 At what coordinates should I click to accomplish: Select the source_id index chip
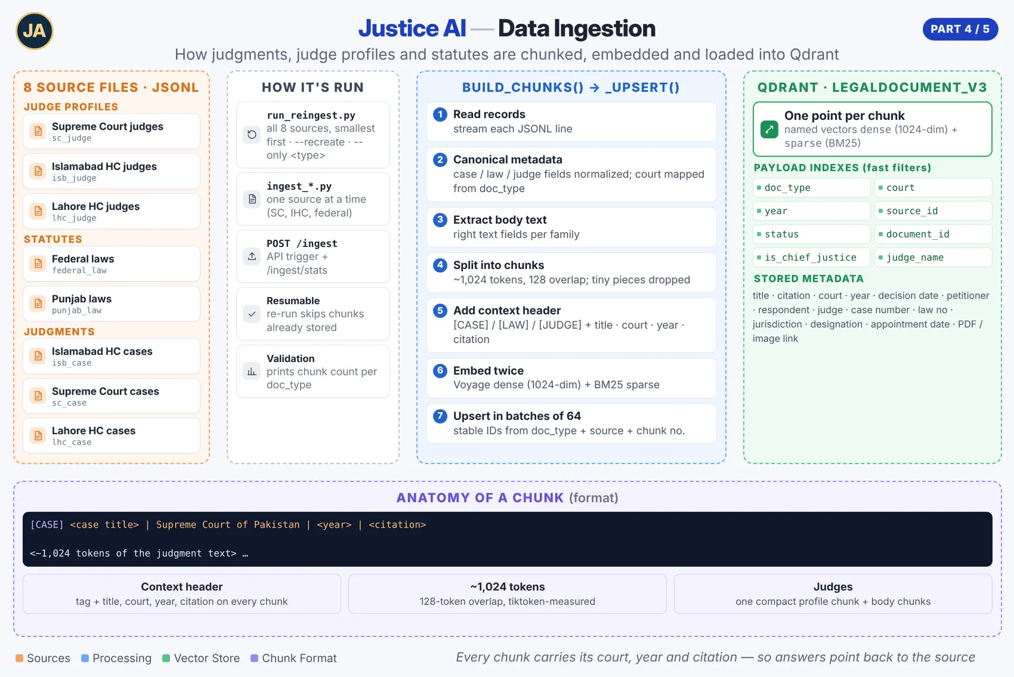[933, 211]
